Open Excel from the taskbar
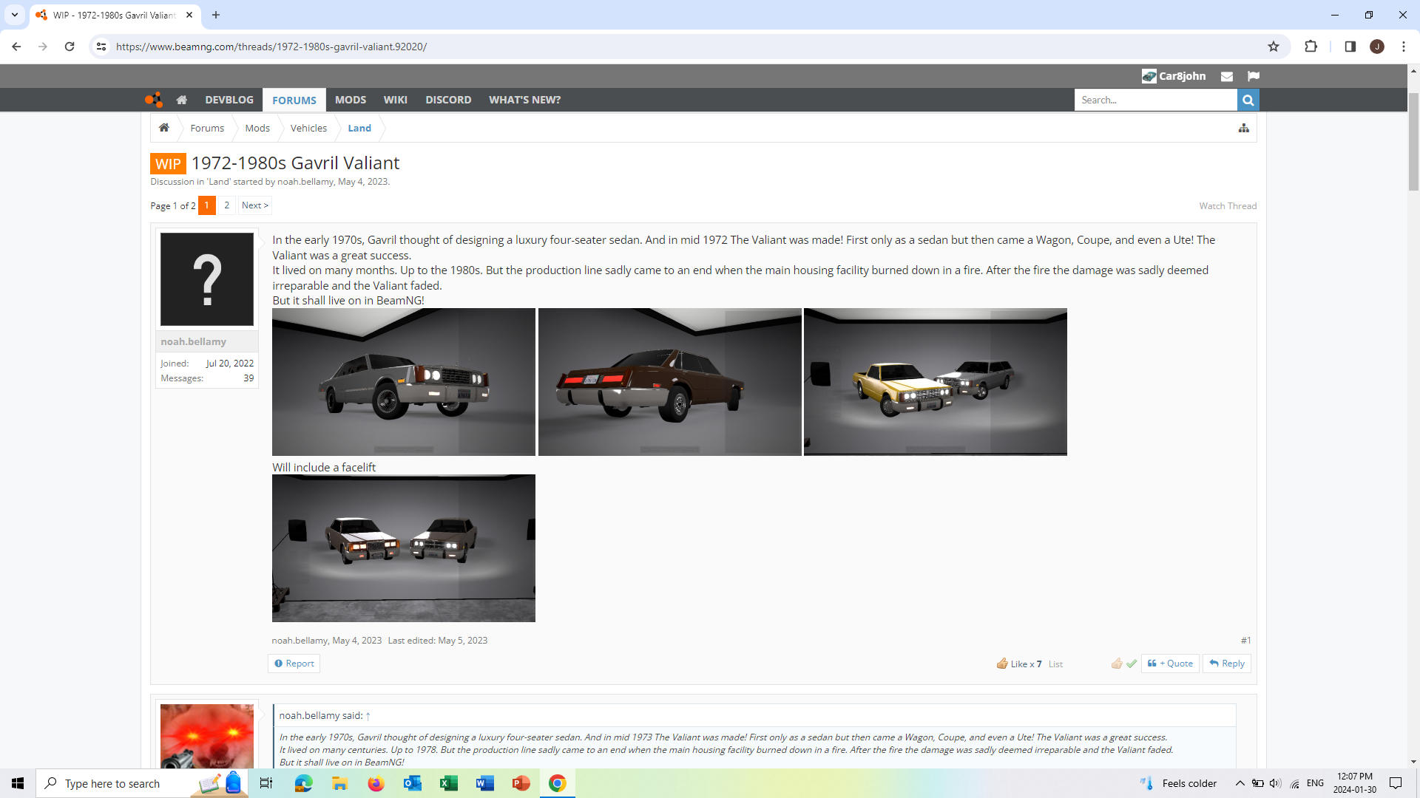 point(449,783)
